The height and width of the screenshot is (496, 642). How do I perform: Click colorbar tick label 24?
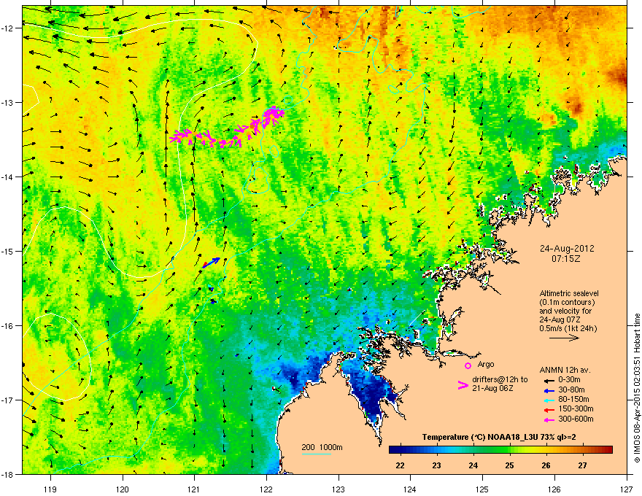[473, 465]
